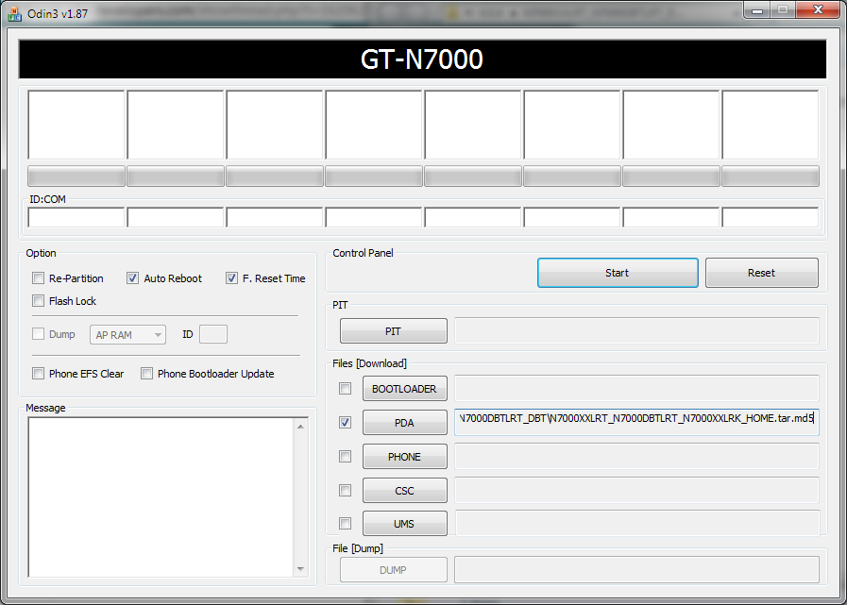Toggle F. Reset Time checkbox
Screen dimensions: 847x605
pos(231,278)
